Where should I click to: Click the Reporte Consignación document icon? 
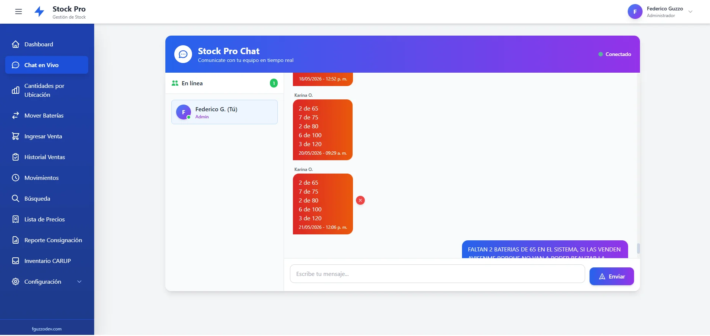coord(16,240)
